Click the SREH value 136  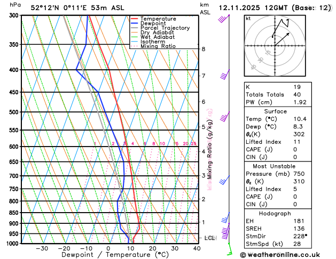(x=299, y=229)
